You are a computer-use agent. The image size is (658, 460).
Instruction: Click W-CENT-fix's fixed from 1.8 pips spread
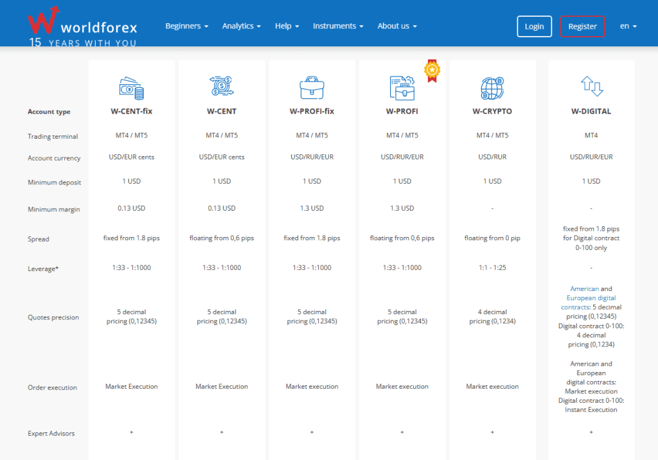131,238
